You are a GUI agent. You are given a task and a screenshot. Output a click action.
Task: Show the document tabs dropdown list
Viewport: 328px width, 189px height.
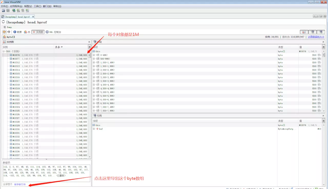(321, 16)
